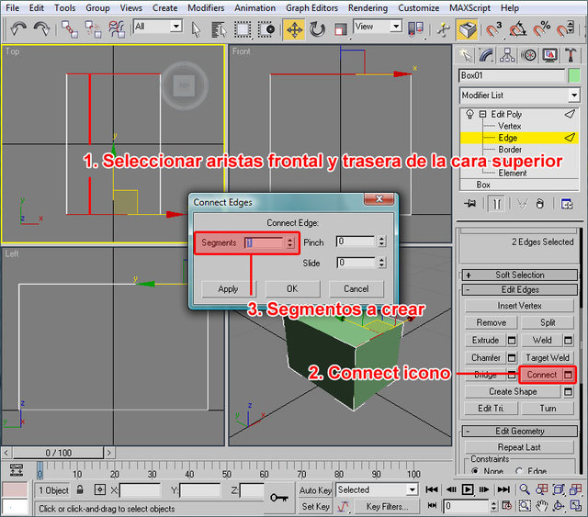Toggle the Edit Poly lightbulb icon
The image size is (588, 517).
coord(469,114)
